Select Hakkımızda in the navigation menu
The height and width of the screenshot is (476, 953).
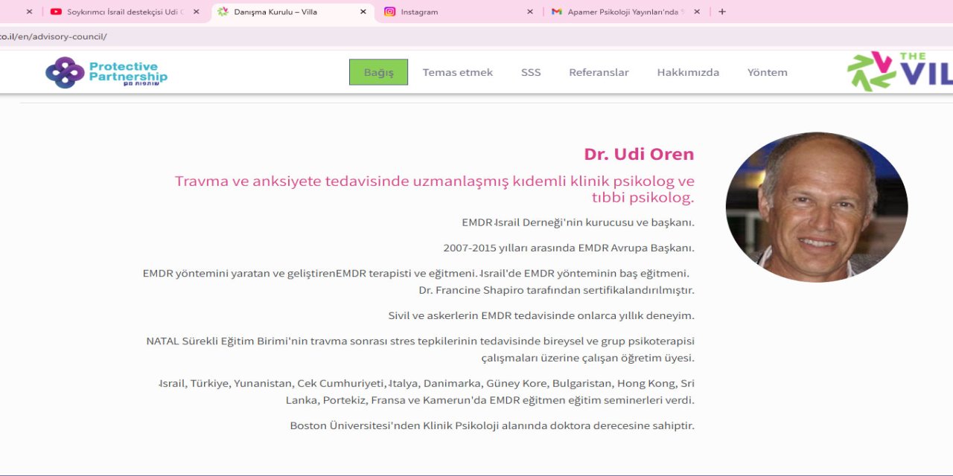coord(687,72)
